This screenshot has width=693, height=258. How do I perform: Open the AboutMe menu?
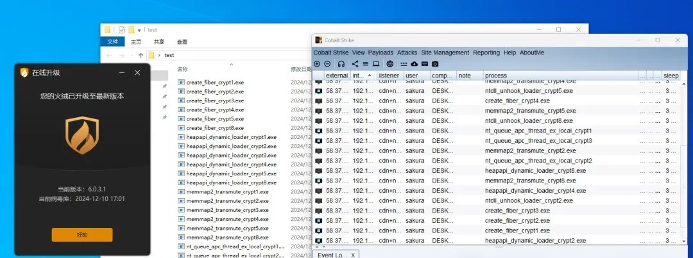532,52
